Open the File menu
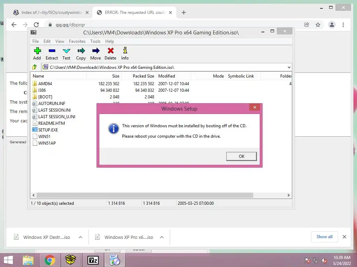The width and height of the screenshot is (357, 267). (36, 41)
